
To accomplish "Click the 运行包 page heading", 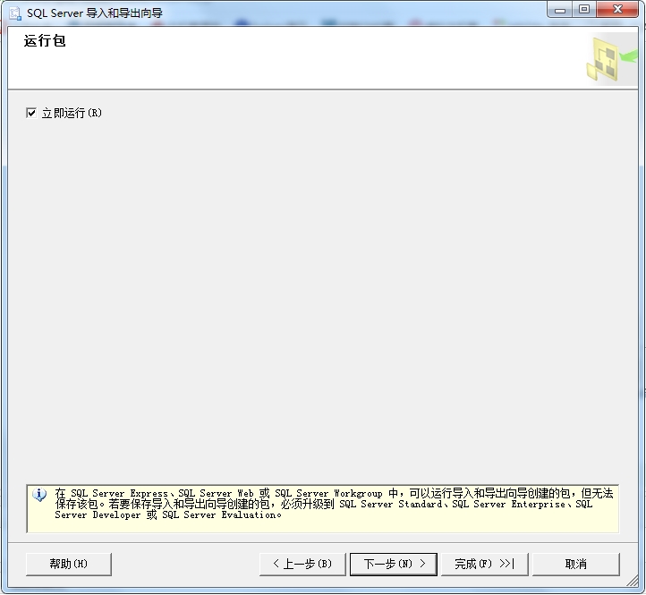I will pos(45,42).
